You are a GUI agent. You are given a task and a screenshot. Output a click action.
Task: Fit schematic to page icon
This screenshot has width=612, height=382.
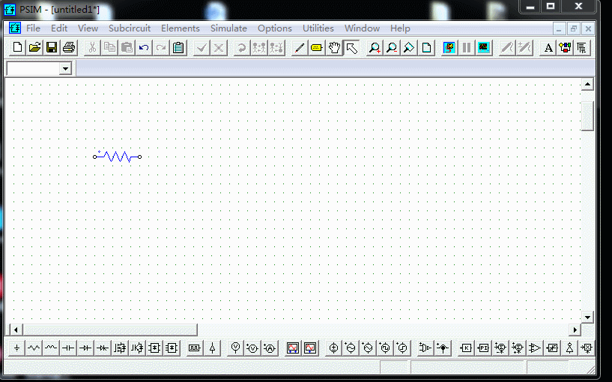click(x=427, y=48)
